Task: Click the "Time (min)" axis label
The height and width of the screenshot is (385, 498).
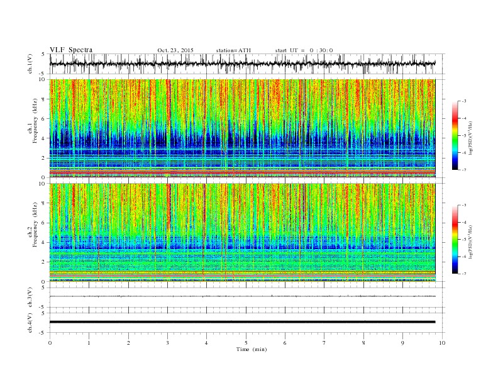Action: [x=252, y=349]
